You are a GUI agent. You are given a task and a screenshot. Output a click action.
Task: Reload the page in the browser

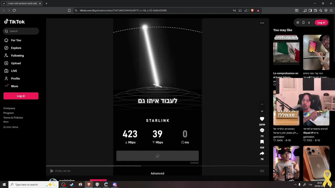[14, 10]
